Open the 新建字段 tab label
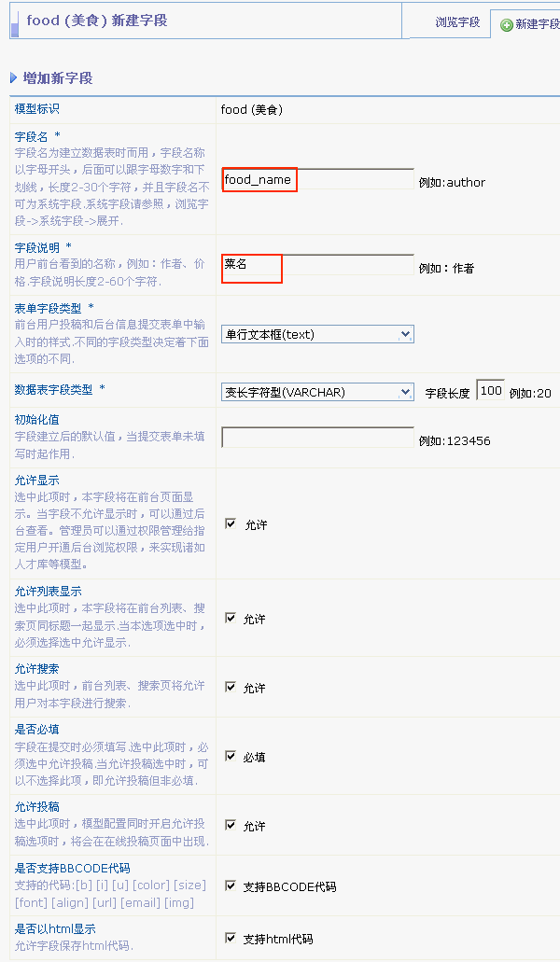This screenshot has height=962, width=560. click(537, 24)
